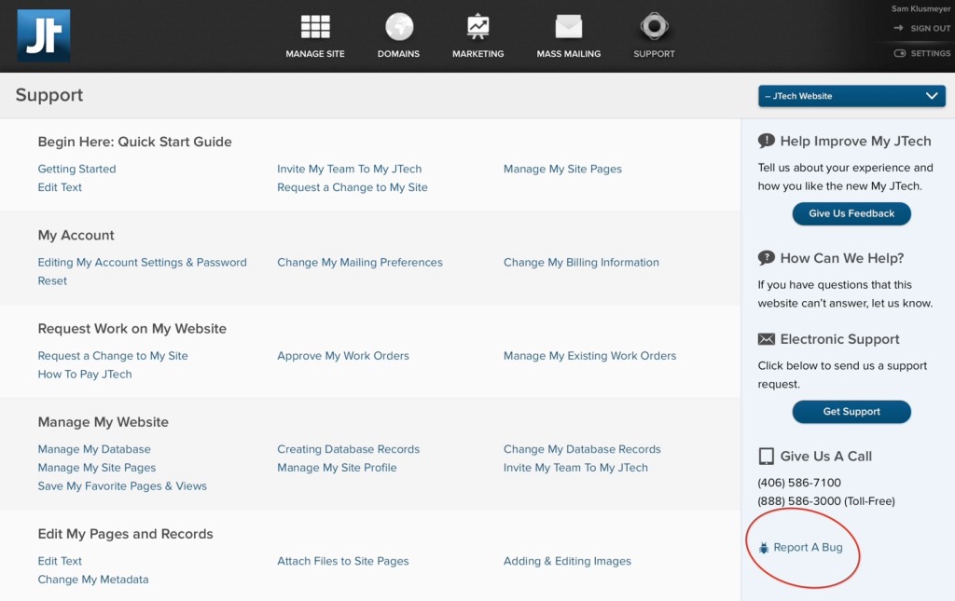Image resolution: width=955 pixels, height=601 pixels.
Task: Click the Edit My Pages and Records heading
Action: 125,534
